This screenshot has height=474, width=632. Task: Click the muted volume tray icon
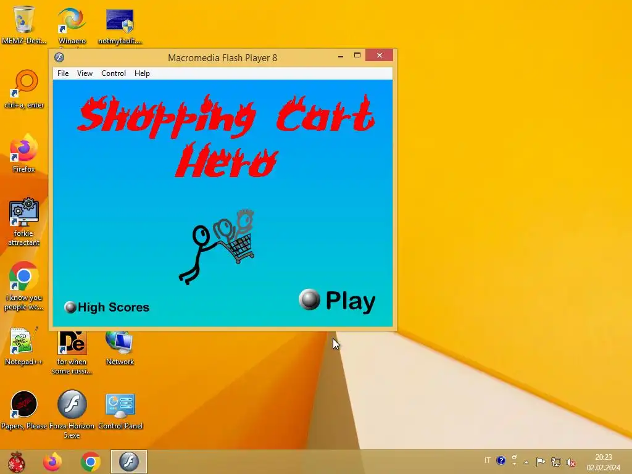point(570,462)
